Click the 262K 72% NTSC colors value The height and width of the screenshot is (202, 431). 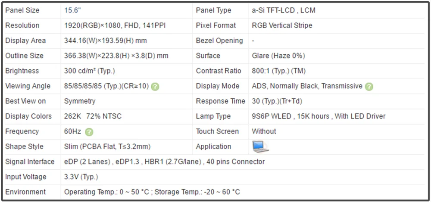point(93,116)
